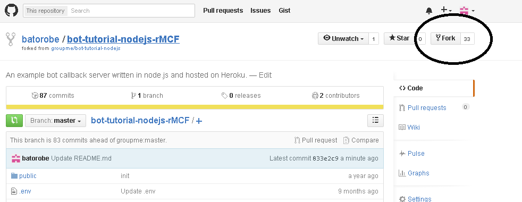Select the Code sidebar tab
The height and width of the screenshot is (202, 522).
pos(433,88)
